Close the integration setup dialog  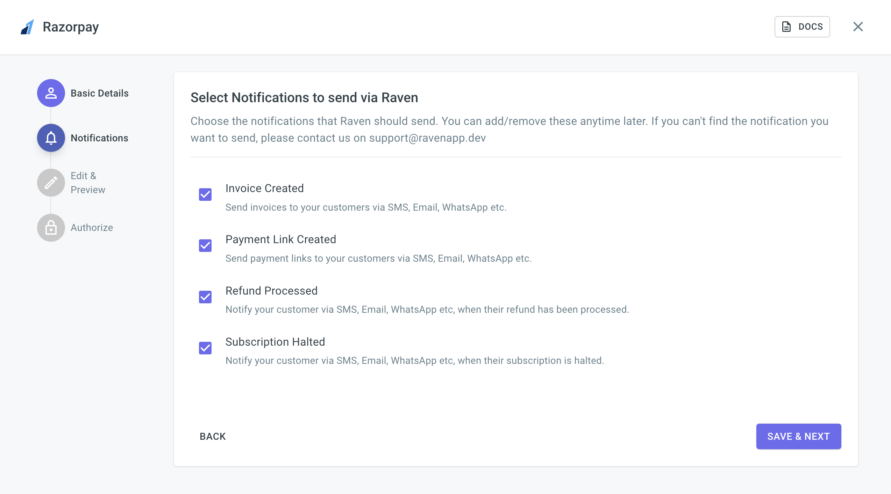pyautogui.click(x=858, y=27)
